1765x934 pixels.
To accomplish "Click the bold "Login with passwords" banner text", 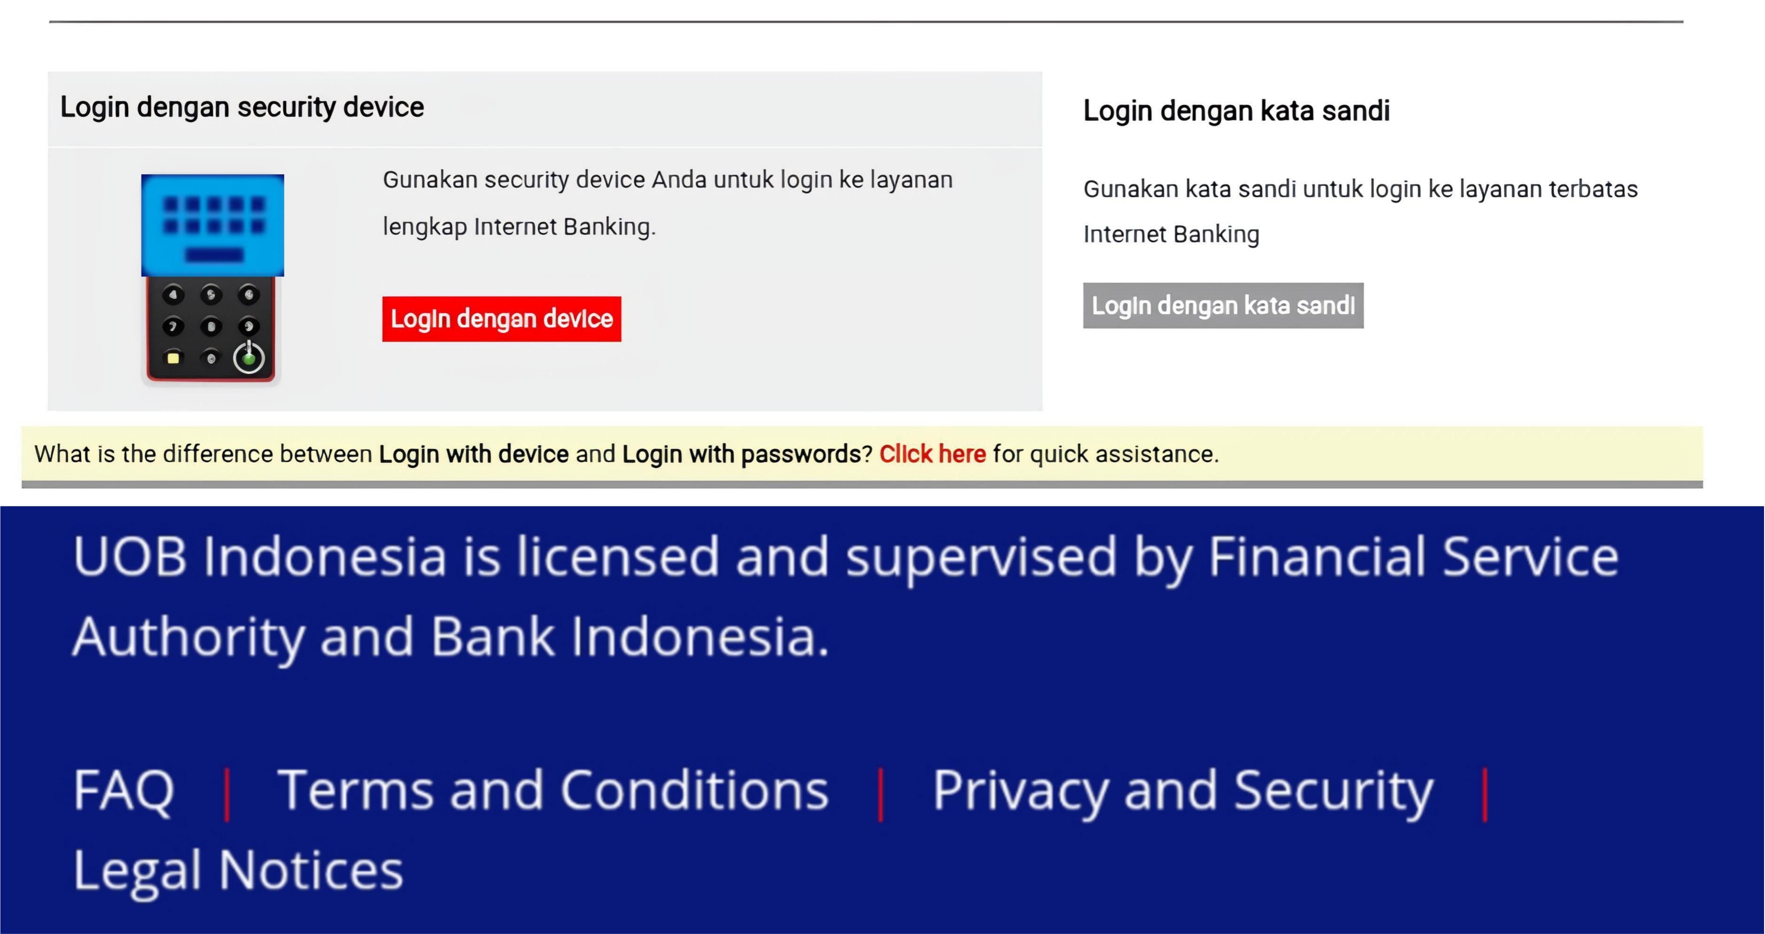I will point(741,454).
